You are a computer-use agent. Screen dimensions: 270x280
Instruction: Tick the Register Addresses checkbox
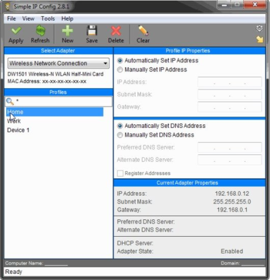pyautogui.click(x=120, y=173)
